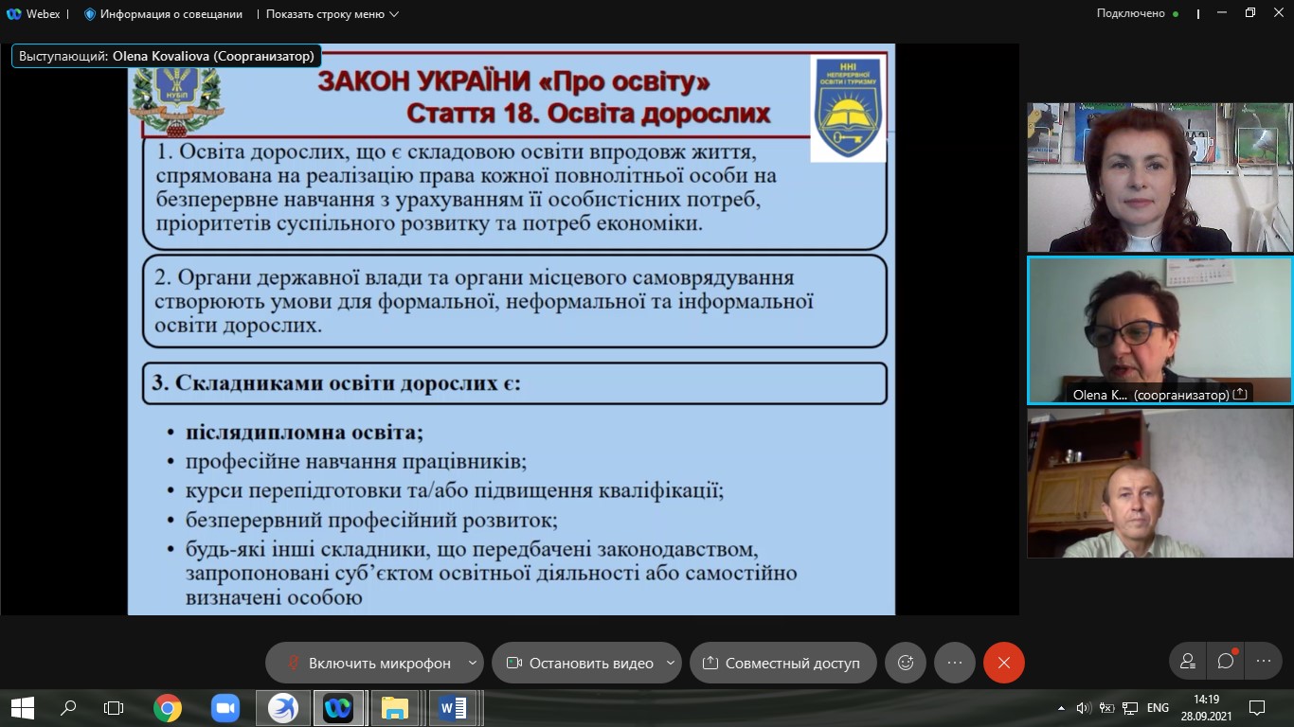Check the Подключено connection status

(x=1138, y=14)
